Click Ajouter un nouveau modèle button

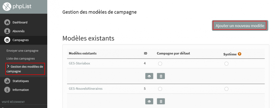point(240,25)
